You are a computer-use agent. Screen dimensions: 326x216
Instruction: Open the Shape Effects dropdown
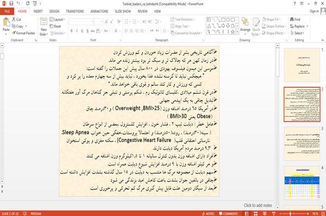pos(273,33)
